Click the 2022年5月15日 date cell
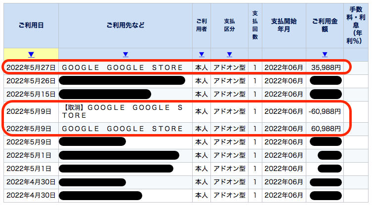This screenshot has width=372, height=207. tap(31, 94)
